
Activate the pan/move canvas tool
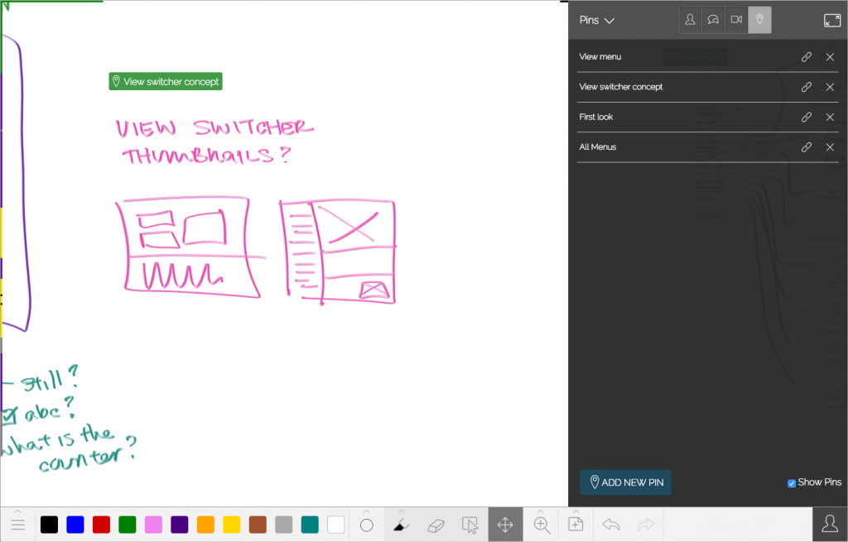pos(505,525)
